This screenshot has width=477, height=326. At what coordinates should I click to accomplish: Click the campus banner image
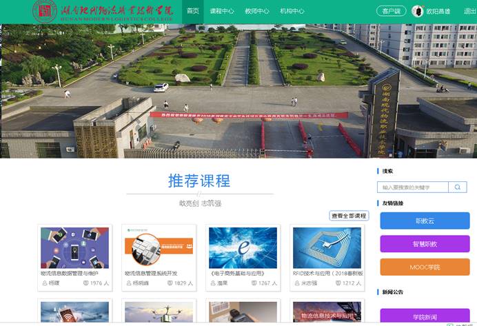click(238, 91)
